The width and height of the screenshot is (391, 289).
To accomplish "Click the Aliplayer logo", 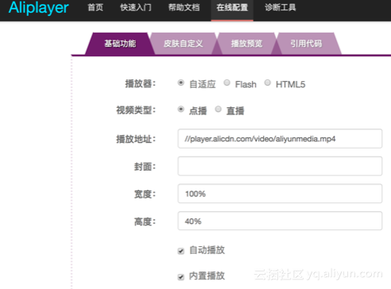I will point(39,8).
